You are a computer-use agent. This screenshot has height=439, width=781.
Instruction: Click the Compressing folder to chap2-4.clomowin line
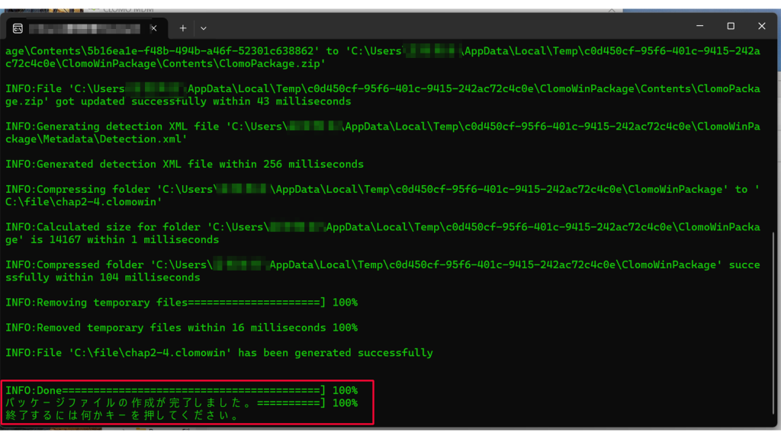pos(381,195)
